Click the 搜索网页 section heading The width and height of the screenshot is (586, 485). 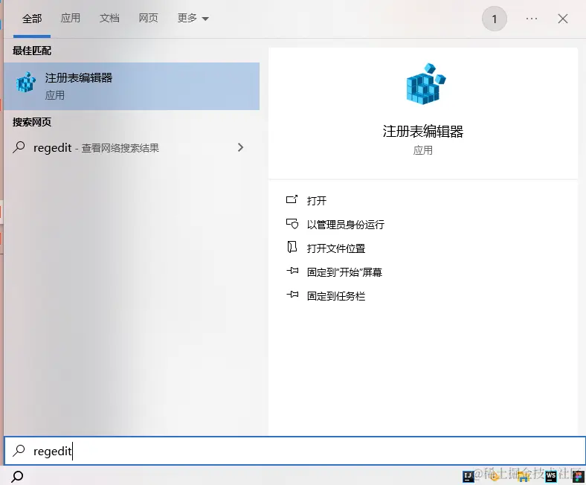32,122
